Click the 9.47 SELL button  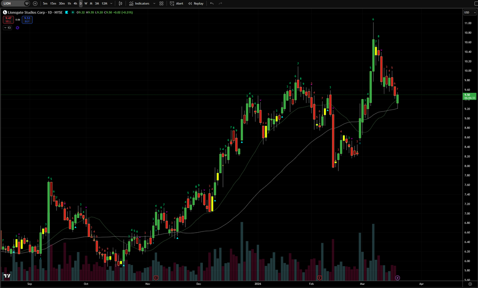click(x=8, y=20)
